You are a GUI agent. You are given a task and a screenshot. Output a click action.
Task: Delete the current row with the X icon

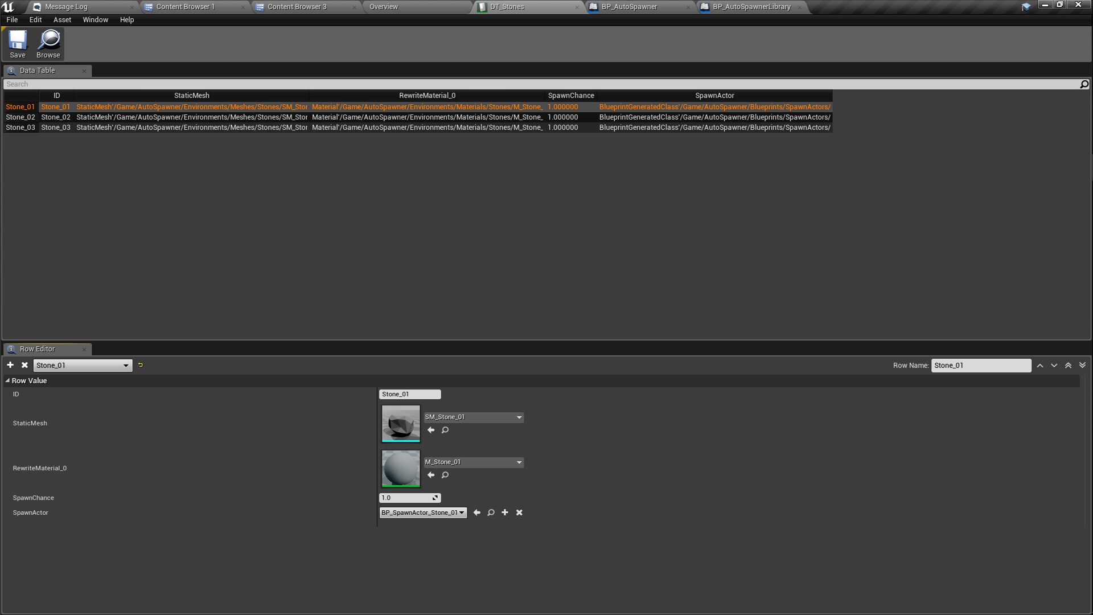click(24, 365)
